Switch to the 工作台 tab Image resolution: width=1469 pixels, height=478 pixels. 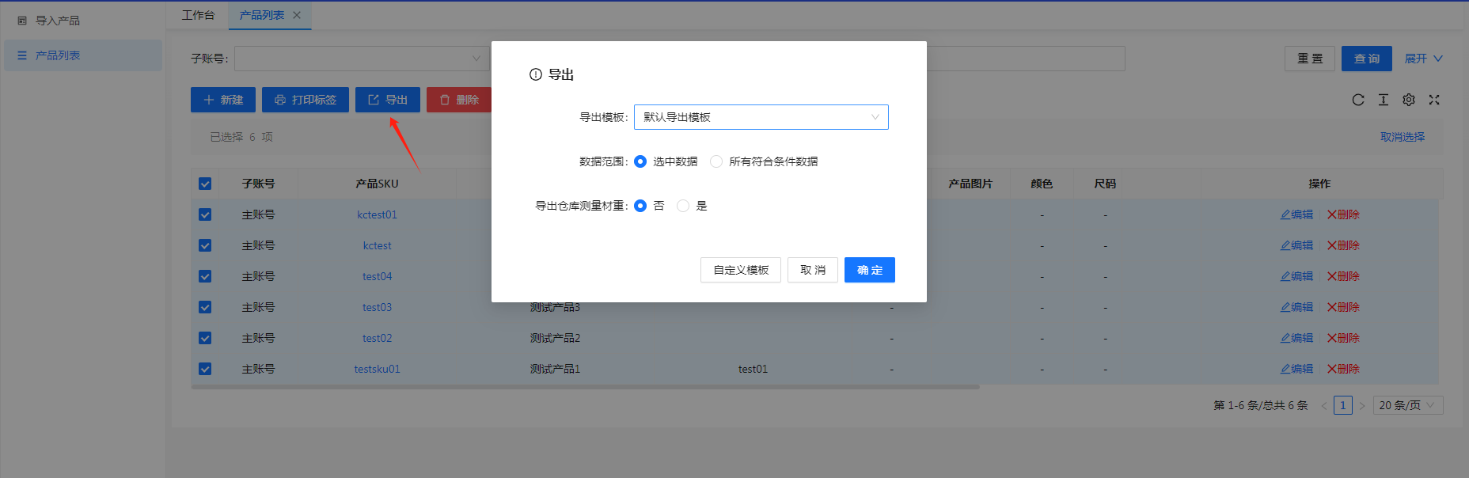[x=198, y=15]
